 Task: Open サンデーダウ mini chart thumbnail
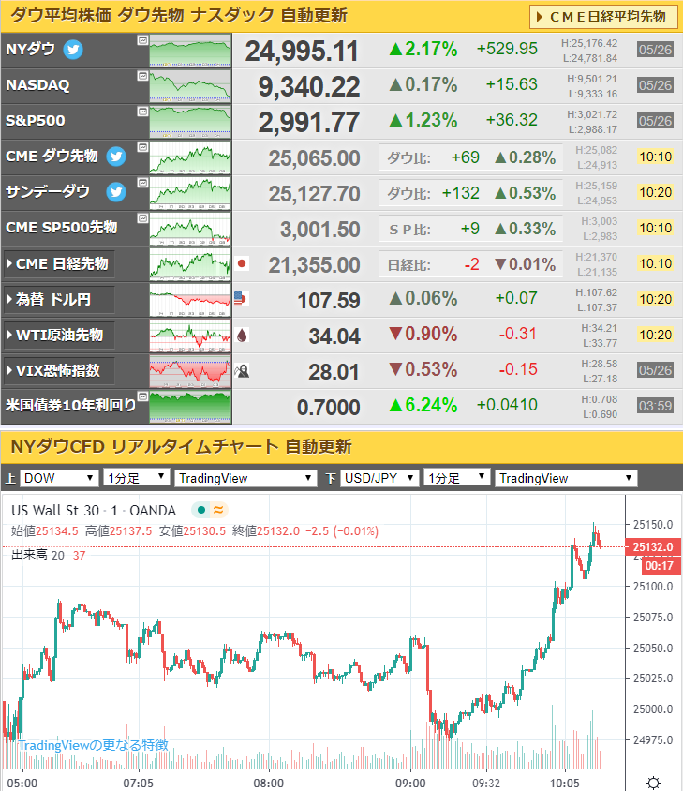[x=190, y=193]
